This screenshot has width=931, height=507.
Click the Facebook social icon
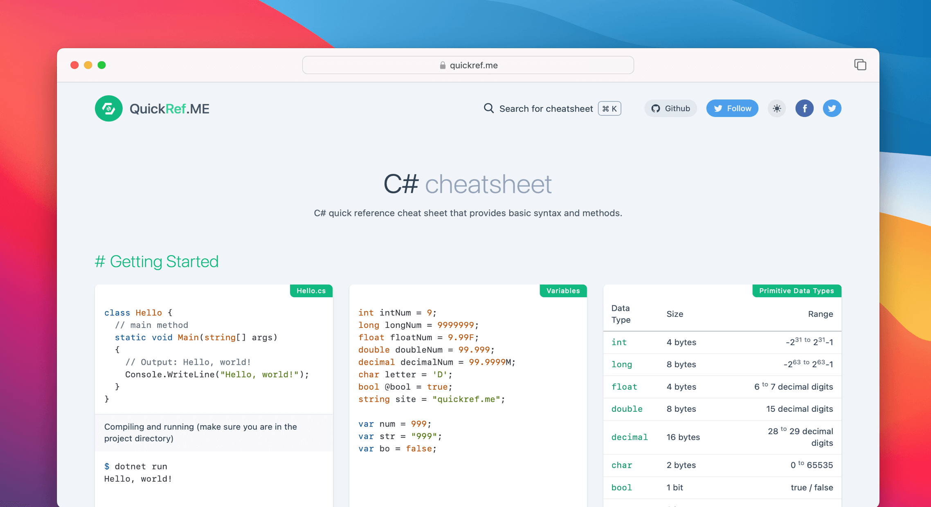point(806,108)
